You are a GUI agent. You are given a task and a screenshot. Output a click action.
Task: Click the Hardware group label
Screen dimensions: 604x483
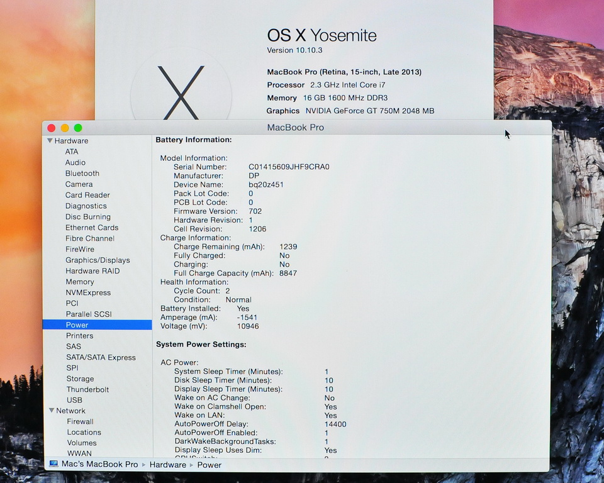[71, 141]
